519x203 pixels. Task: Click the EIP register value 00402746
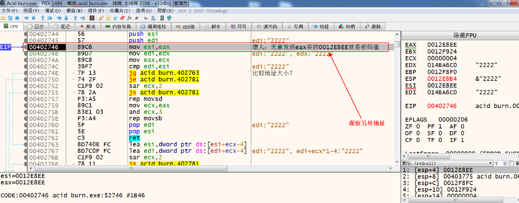pos(442,106)
